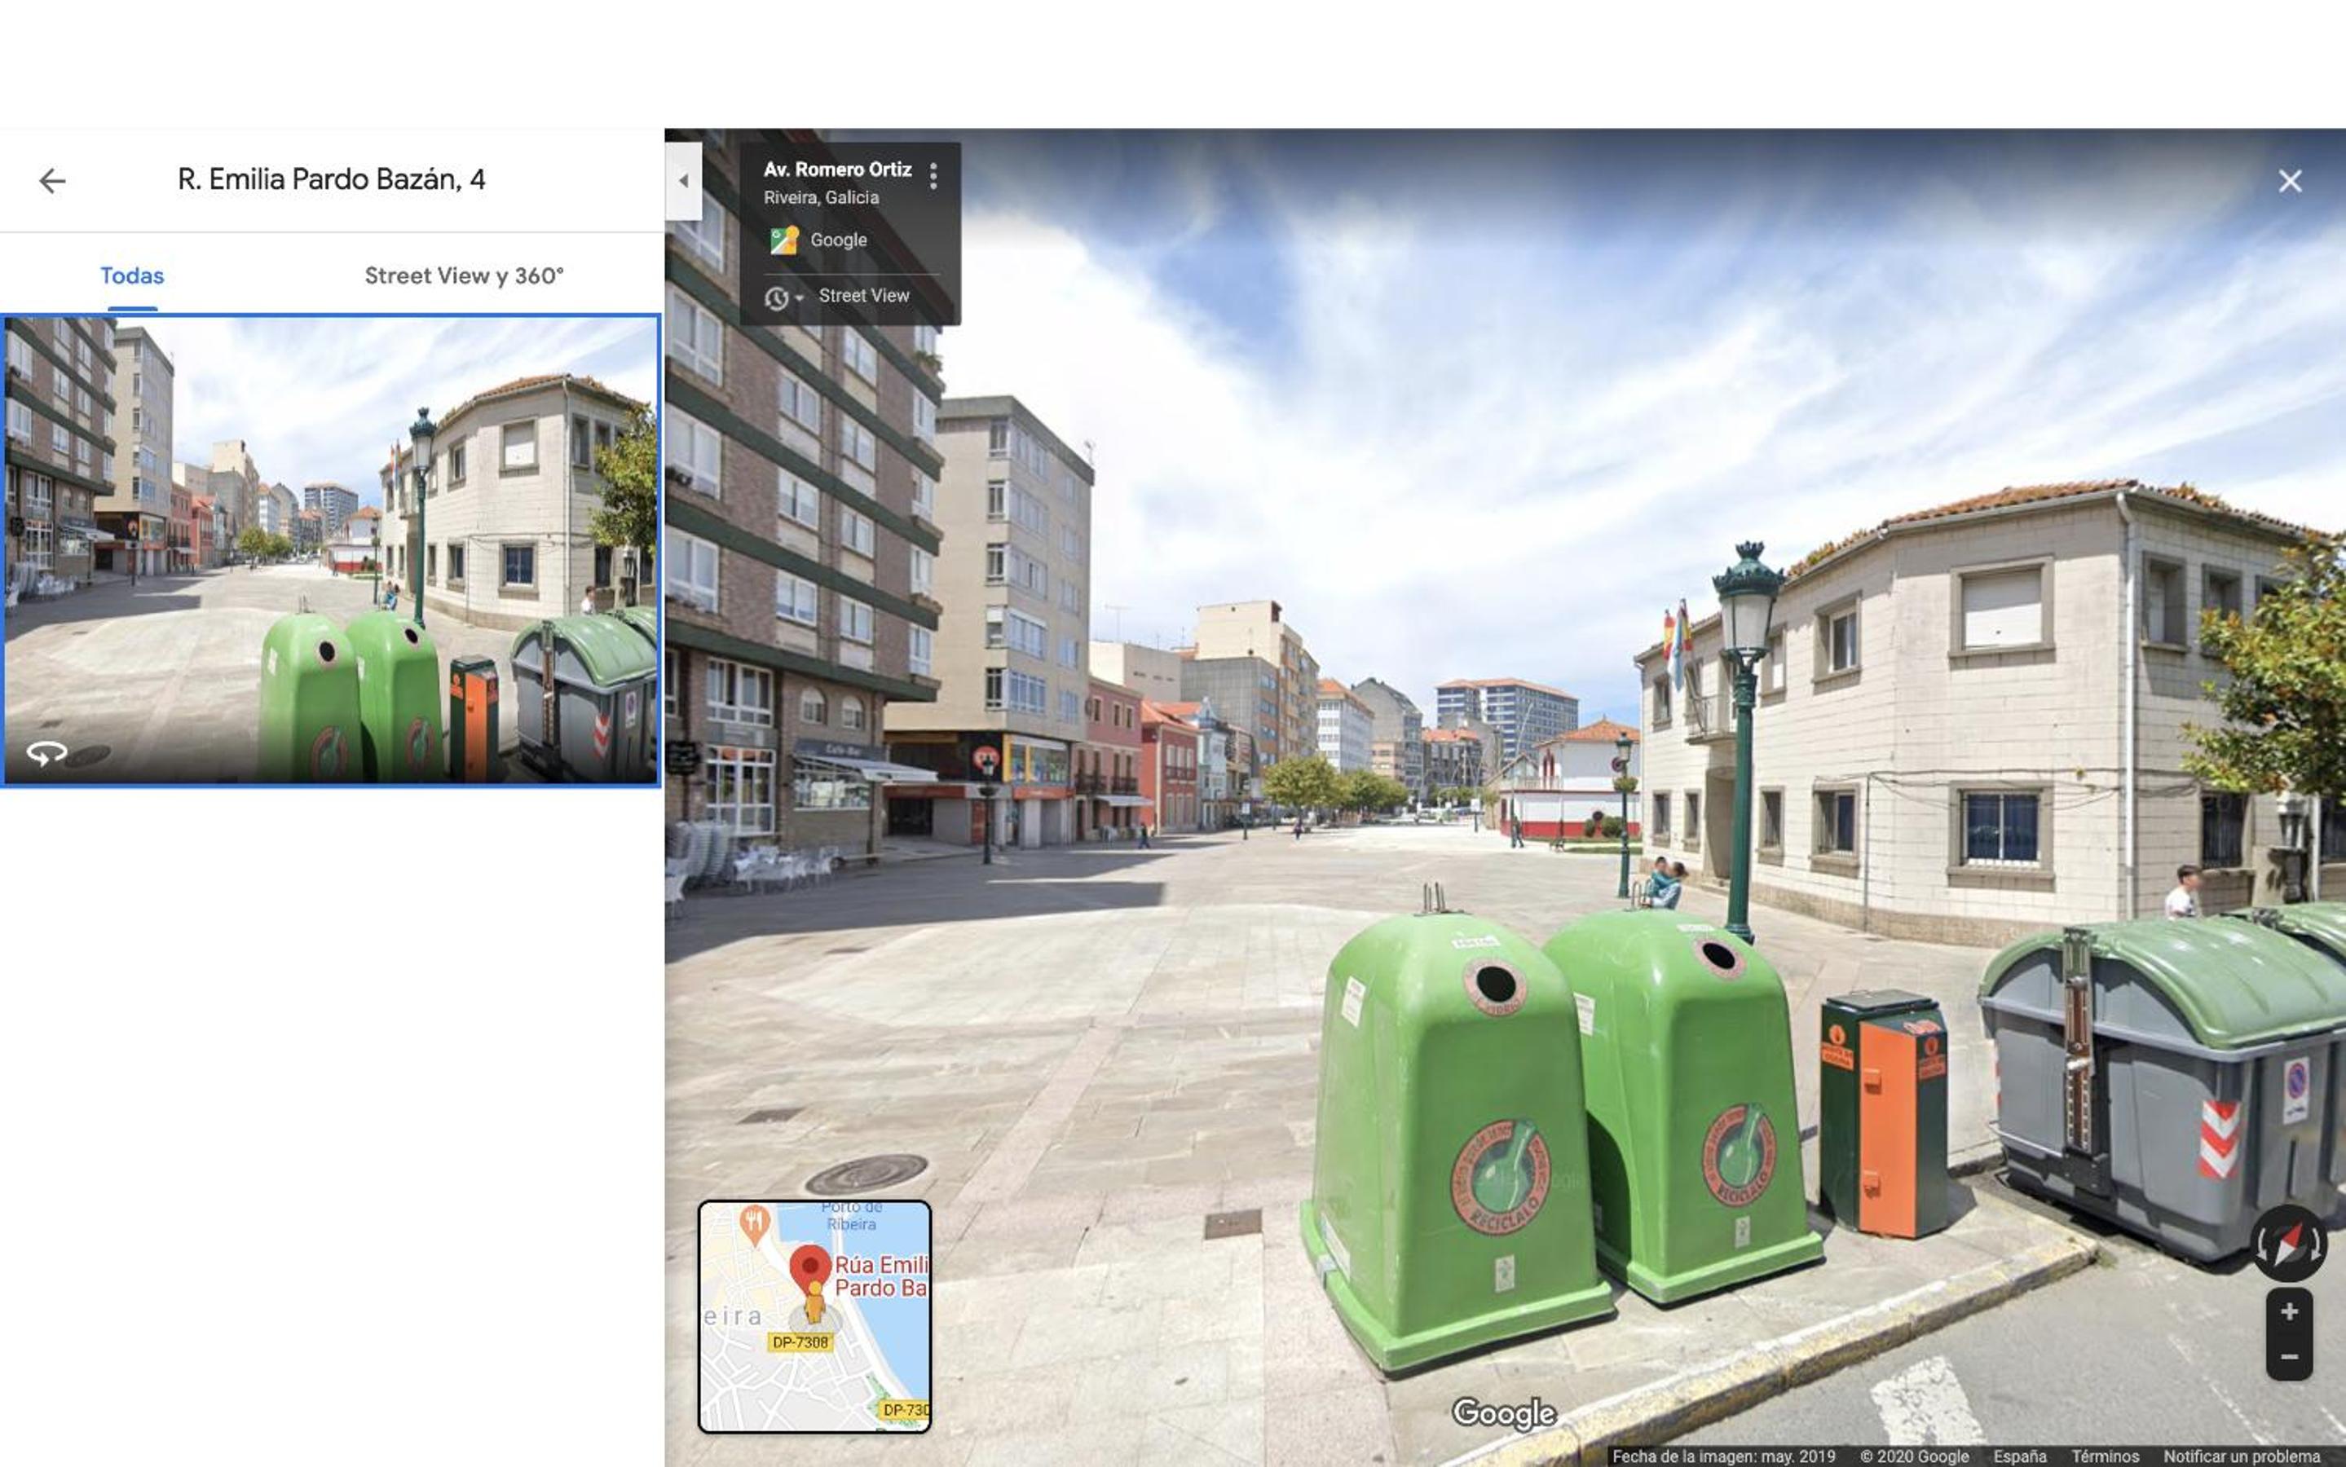Screen dimensions: 2346x1467
Task: Click the España footer link
Action: (2019, 1456)
